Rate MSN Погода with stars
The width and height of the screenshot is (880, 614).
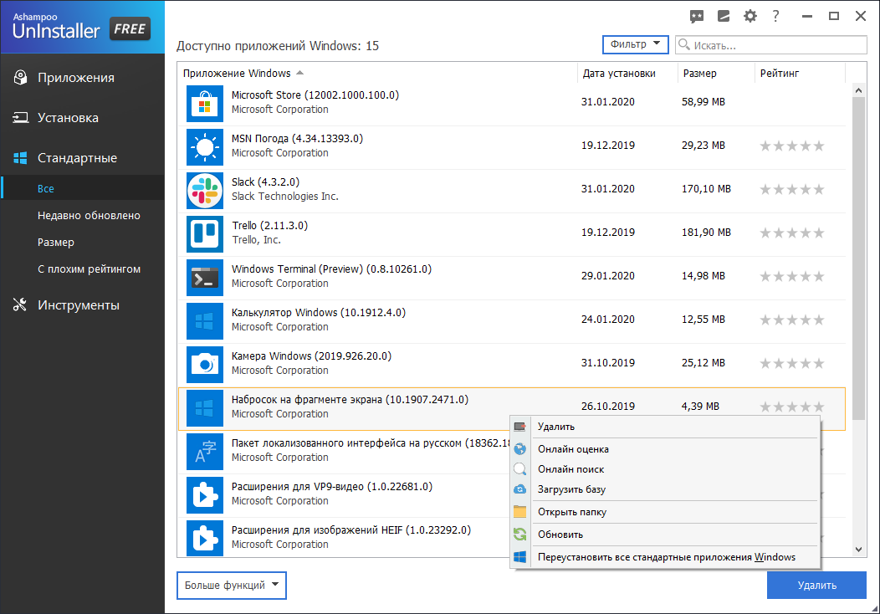tap(792, 146)
